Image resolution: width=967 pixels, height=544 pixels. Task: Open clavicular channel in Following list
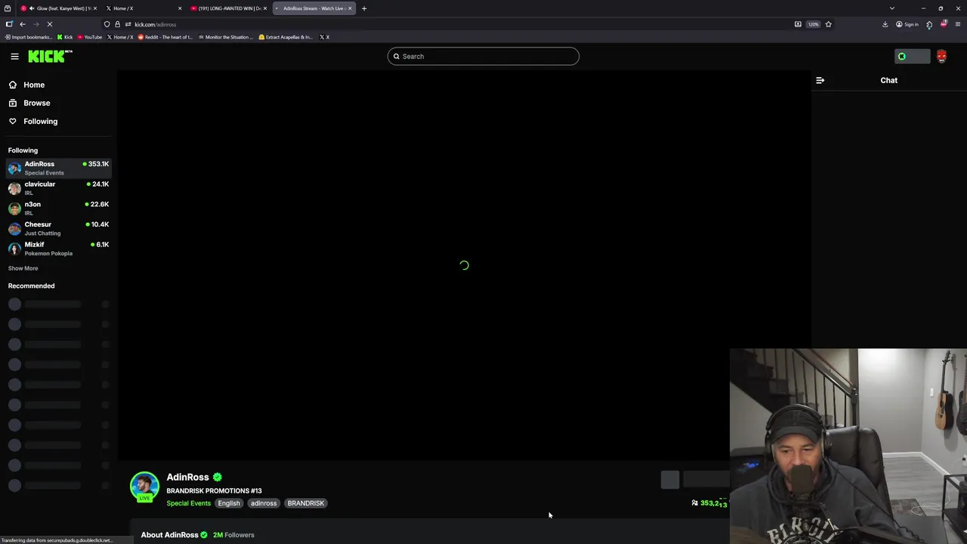[x=58, y=188]
